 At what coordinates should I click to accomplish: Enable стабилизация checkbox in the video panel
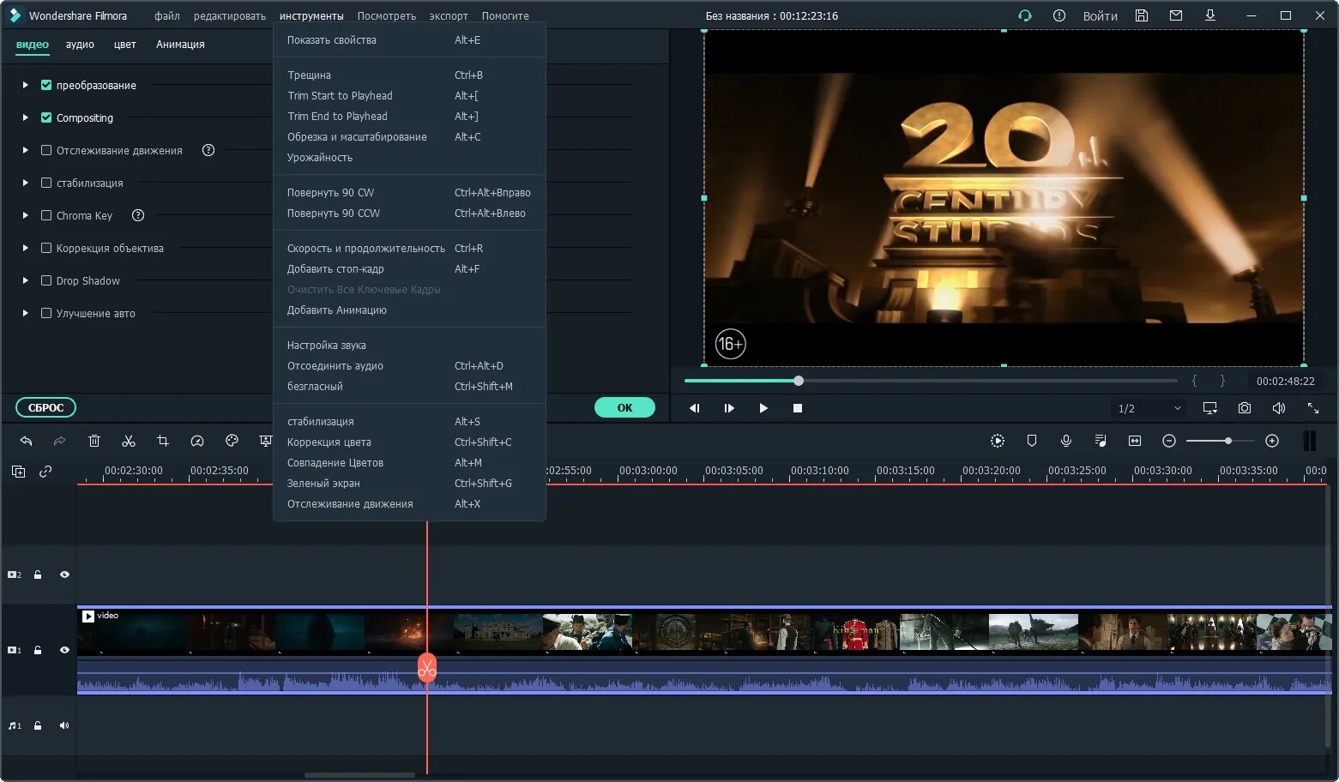[46, 183]
